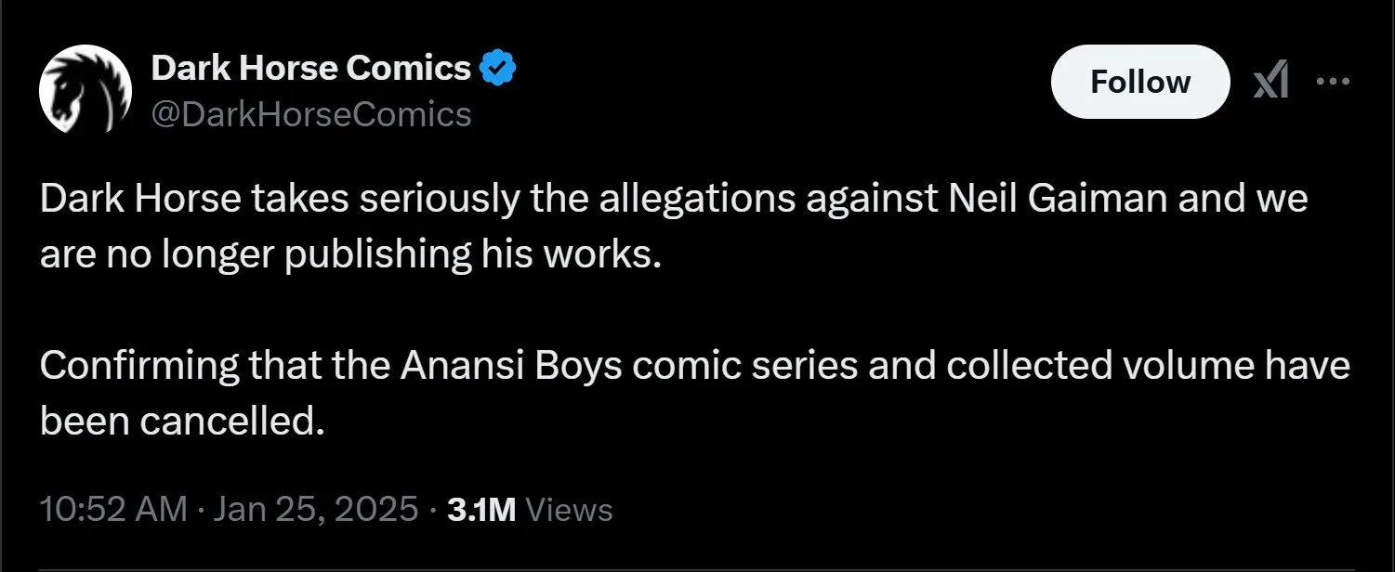Screen dimensions: 1395x572
Task: Click the words "comic series" in the post
Action: pos(744,366)
